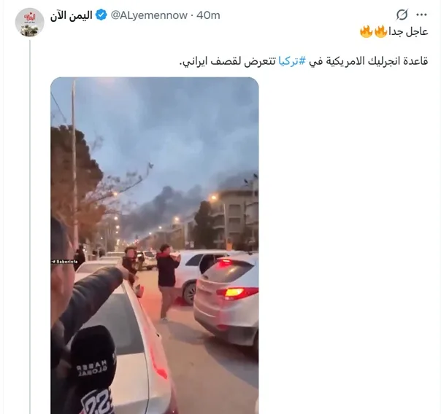Click the tweet text about Incirlik base
This screenshot has height=414, width=441.
coord(304,61)
